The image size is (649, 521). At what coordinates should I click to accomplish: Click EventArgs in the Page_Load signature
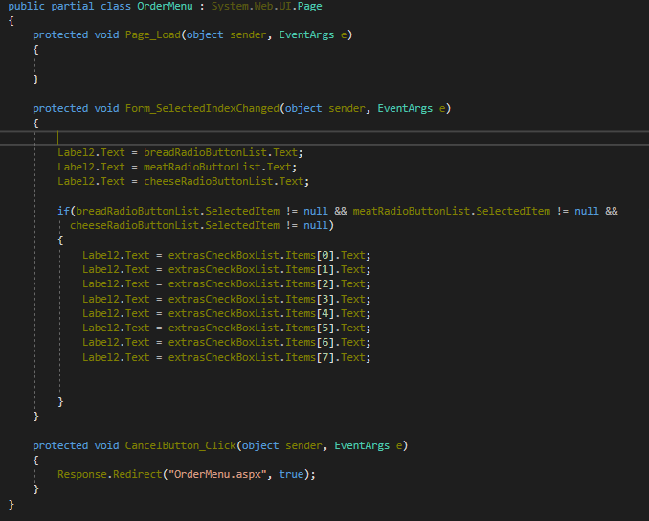306,34
